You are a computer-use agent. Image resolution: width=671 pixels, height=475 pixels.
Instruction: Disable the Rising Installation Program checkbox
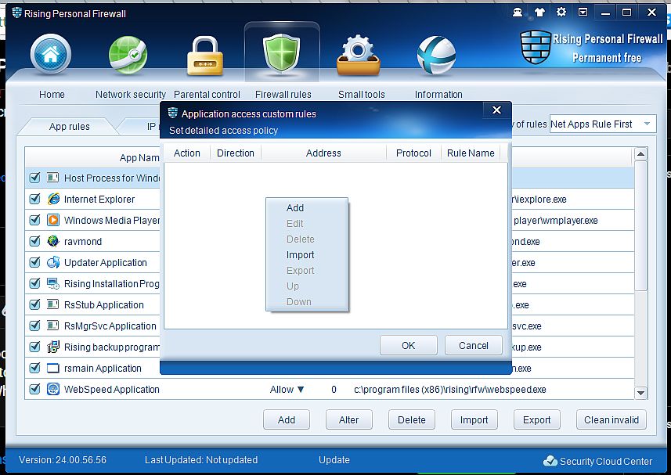click(34, 283)
